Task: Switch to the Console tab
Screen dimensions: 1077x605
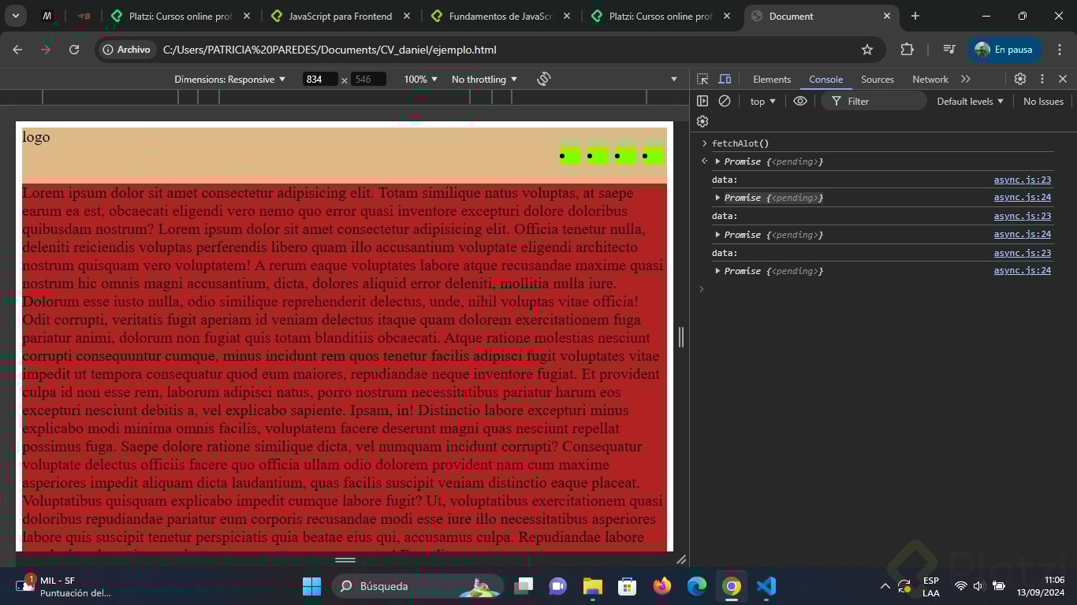Action: point(825,79)
